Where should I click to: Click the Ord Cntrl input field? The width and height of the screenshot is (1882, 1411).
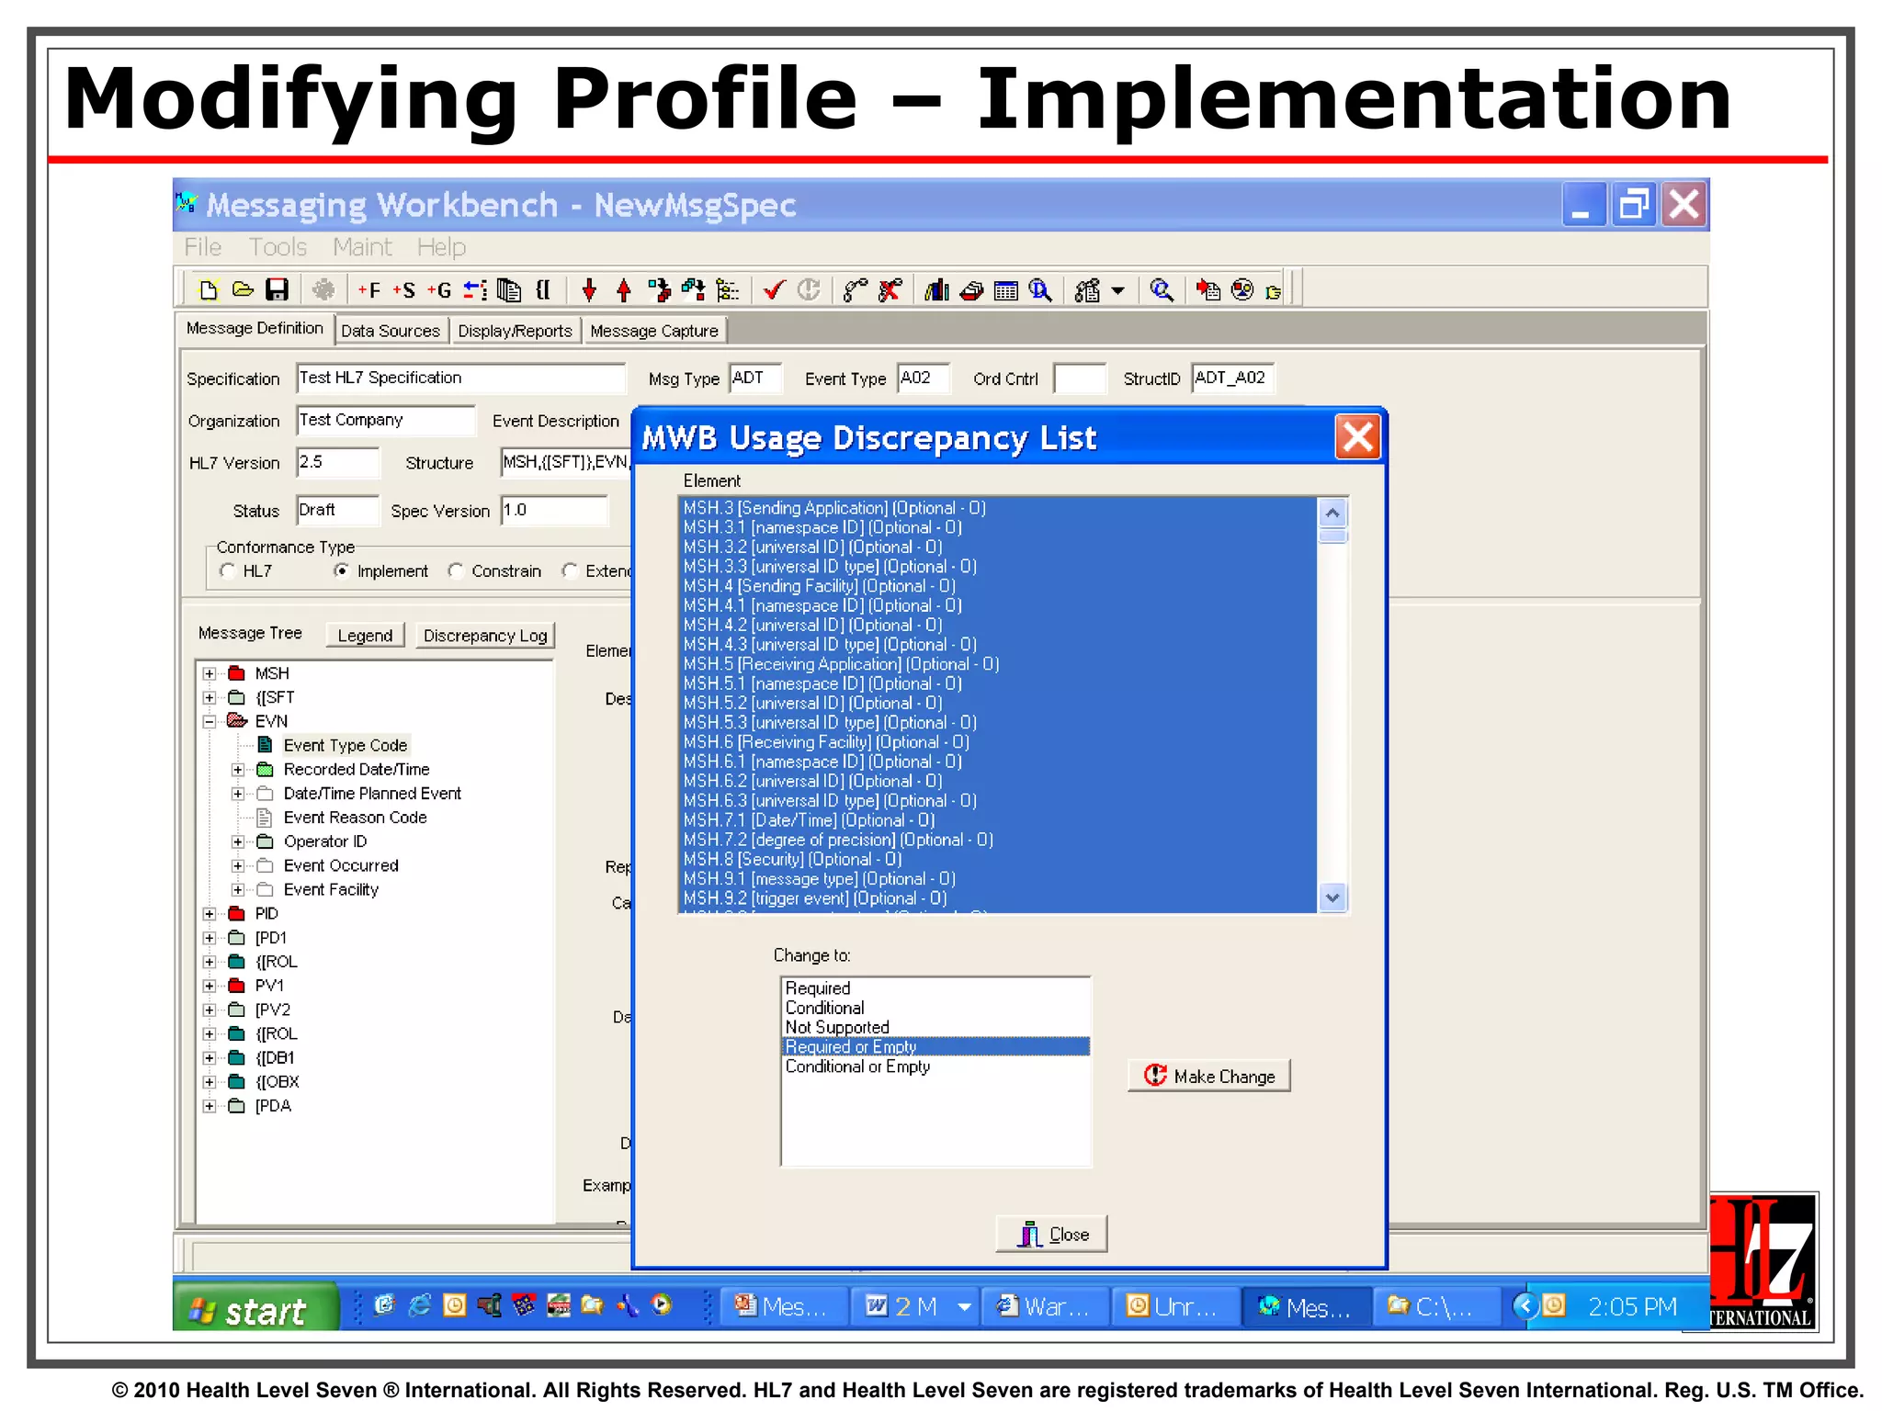point(1080,378)
